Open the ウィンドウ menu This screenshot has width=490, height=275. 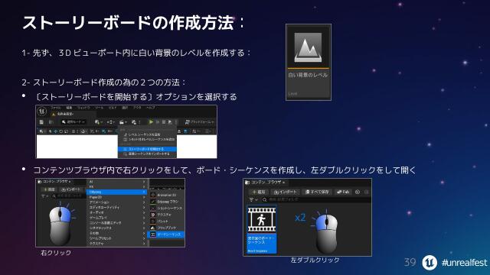pyautogui.click(x=83, y=108)
